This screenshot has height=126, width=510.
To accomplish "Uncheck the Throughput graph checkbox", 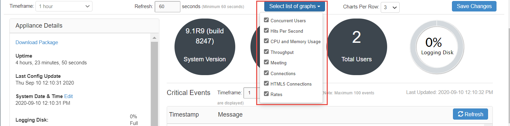I will tap(266, 52).
